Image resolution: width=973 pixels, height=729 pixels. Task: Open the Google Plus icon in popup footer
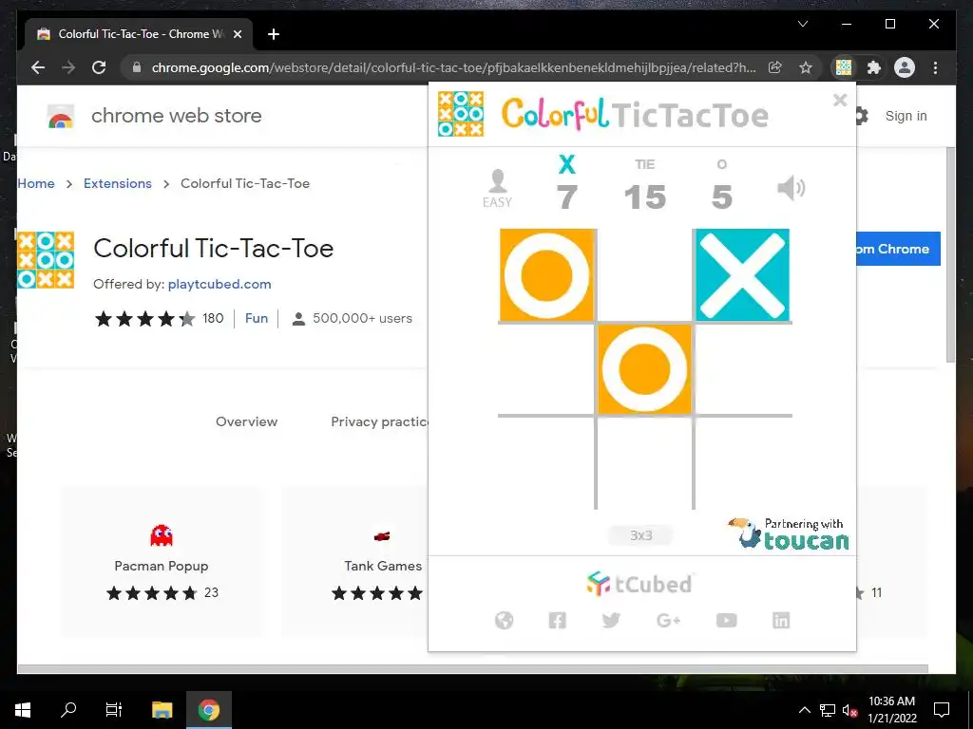point(668,620)
